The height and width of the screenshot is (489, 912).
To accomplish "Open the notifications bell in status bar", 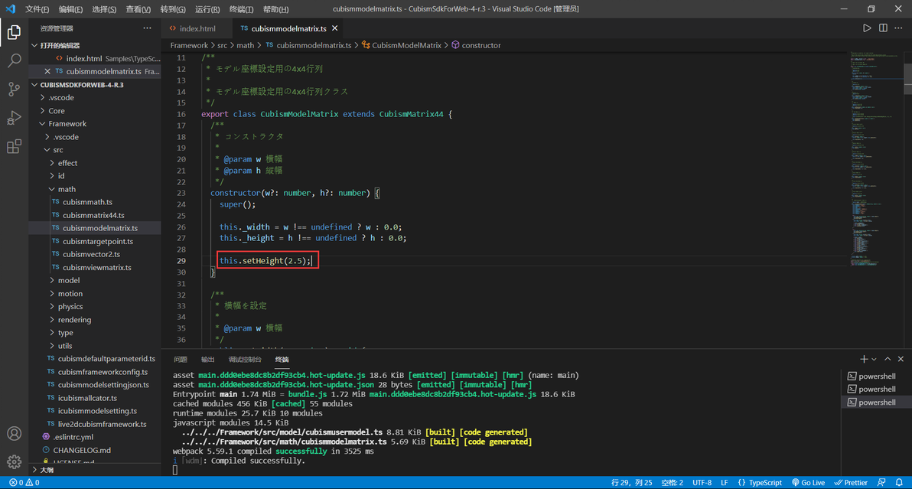I will [899, 483].
